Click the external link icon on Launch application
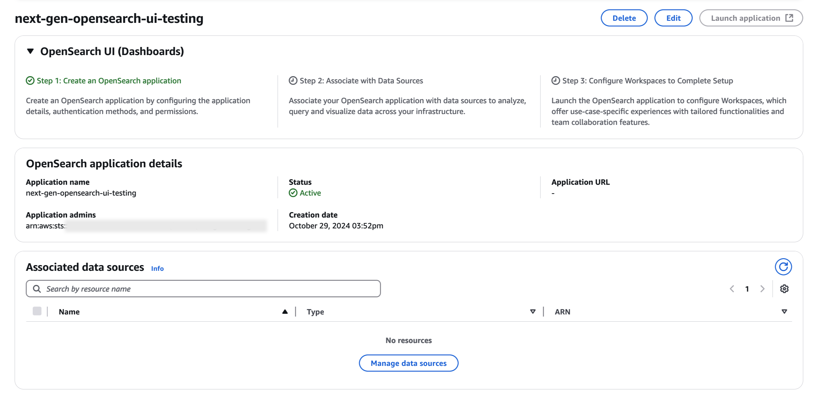819x396 pixels. click(789, 18)
